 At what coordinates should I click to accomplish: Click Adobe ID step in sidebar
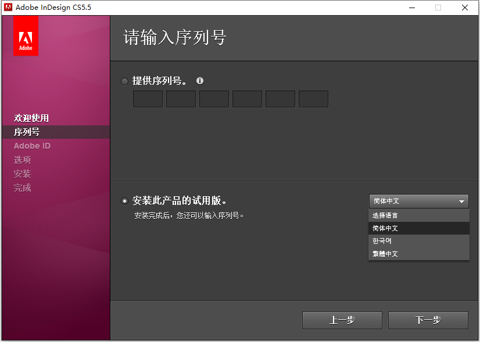32,146
